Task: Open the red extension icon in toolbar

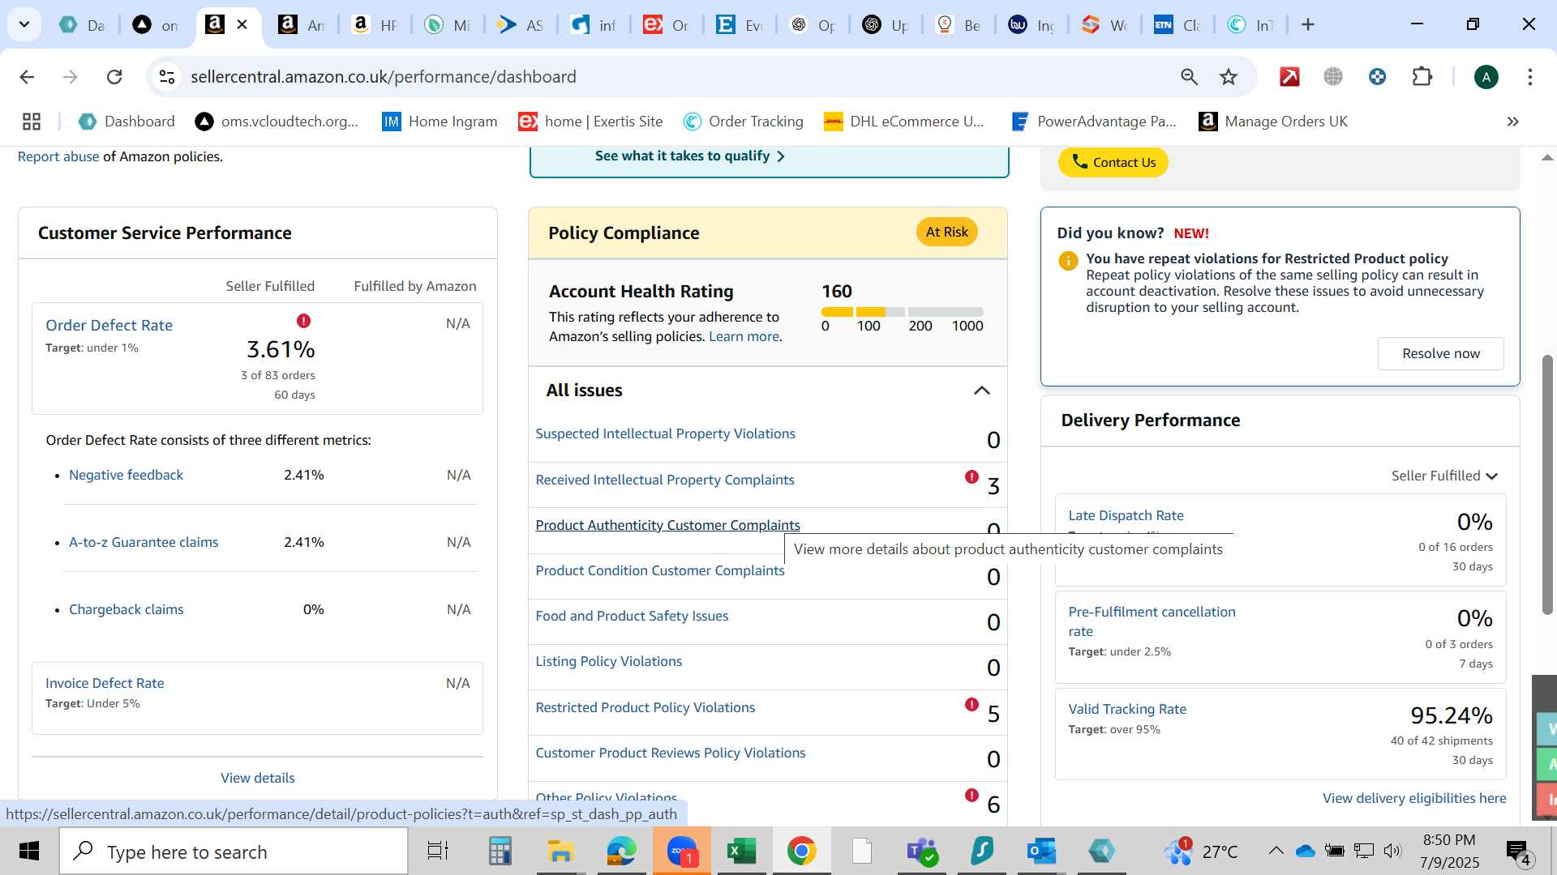Action: click(x=1289, y=77)
